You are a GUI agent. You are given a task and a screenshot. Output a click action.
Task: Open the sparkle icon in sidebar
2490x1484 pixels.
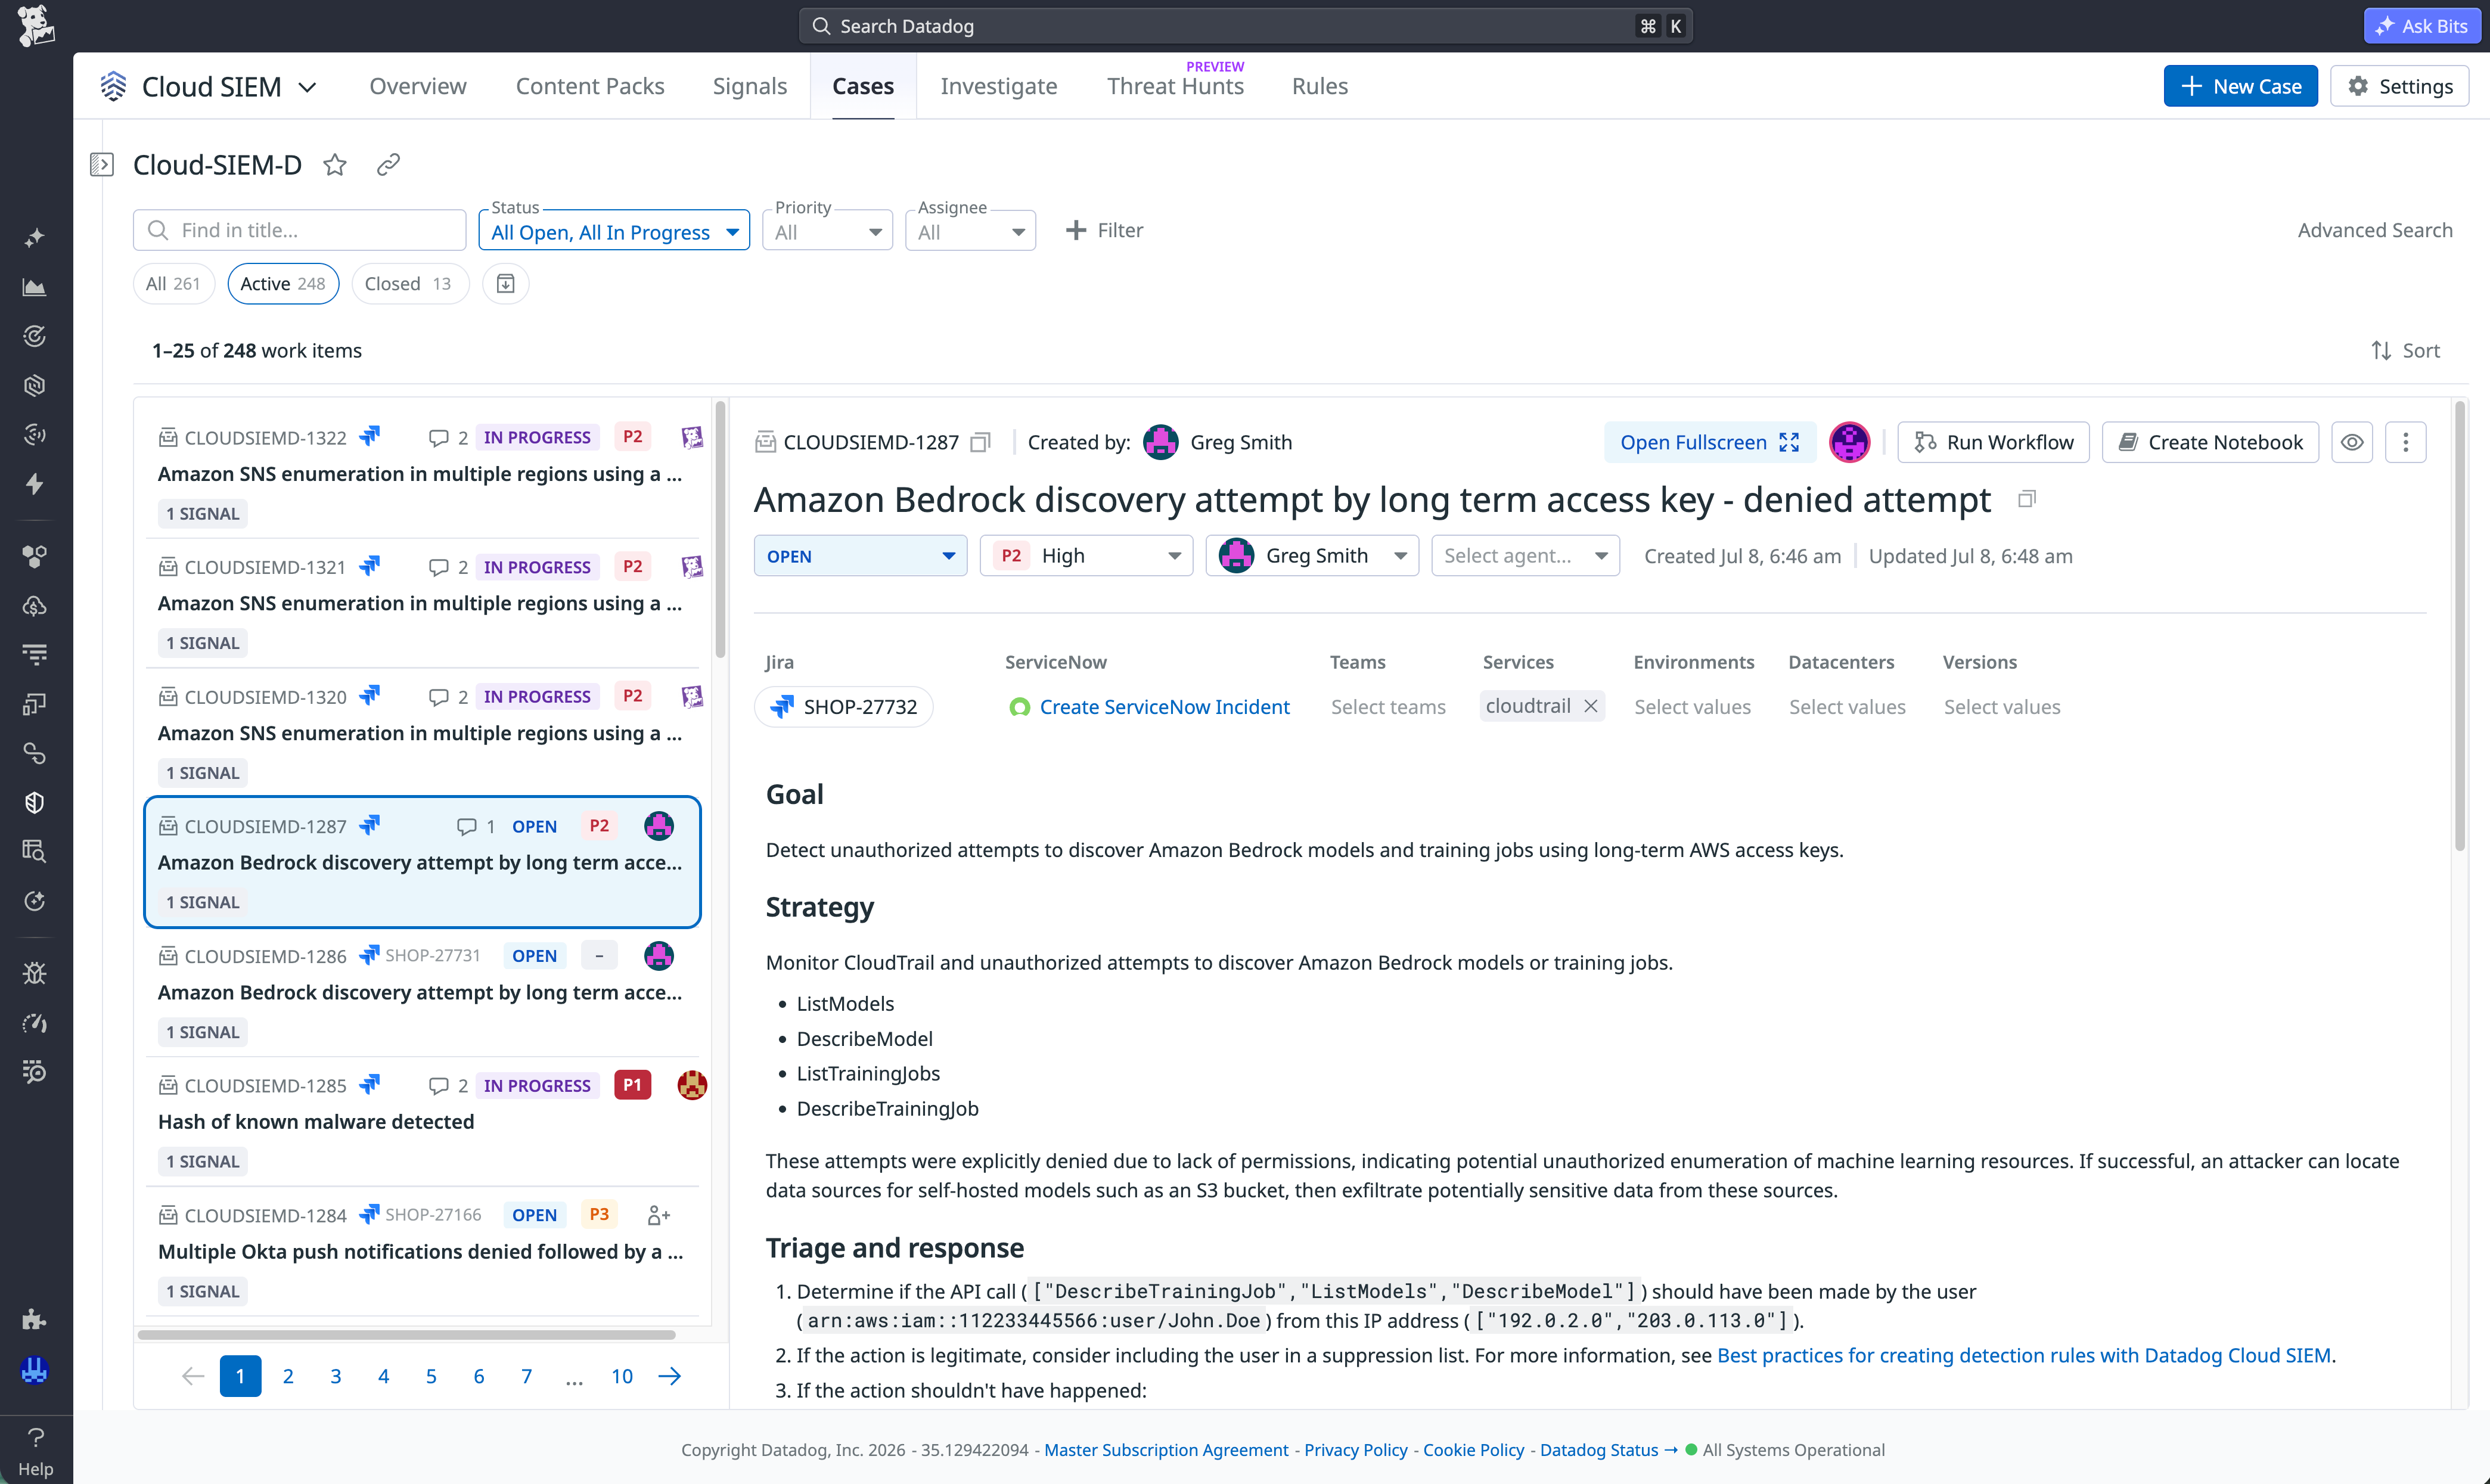35,238
